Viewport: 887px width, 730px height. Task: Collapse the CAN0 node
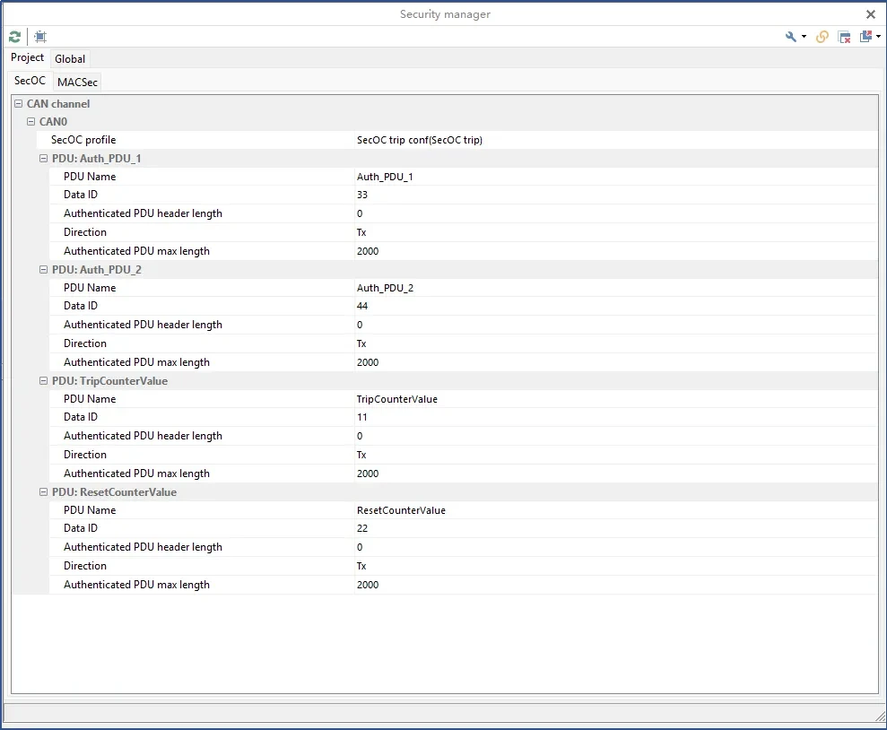point(31,122)
